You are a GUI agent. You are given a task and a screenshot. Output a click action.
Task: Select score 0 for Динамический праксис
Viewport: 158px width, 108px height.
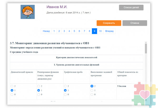click(x=12, y=94)
